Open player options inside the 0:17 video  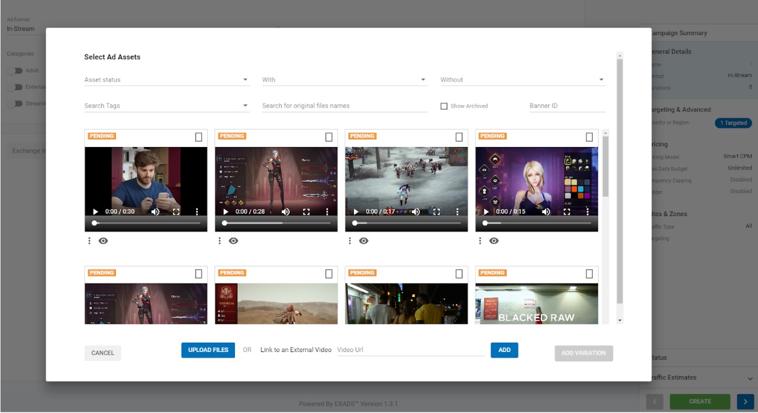tap(457, 211)
